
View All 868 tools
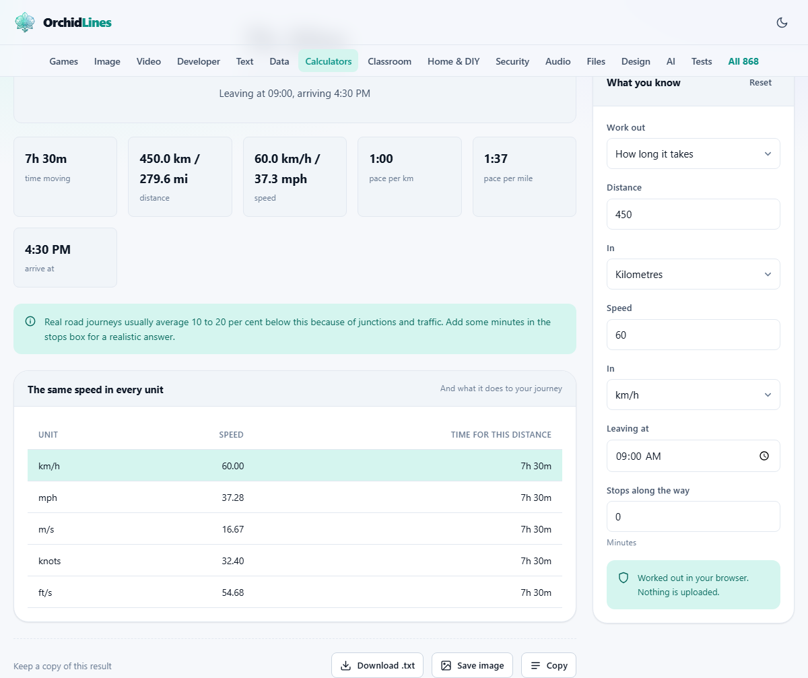743,61
